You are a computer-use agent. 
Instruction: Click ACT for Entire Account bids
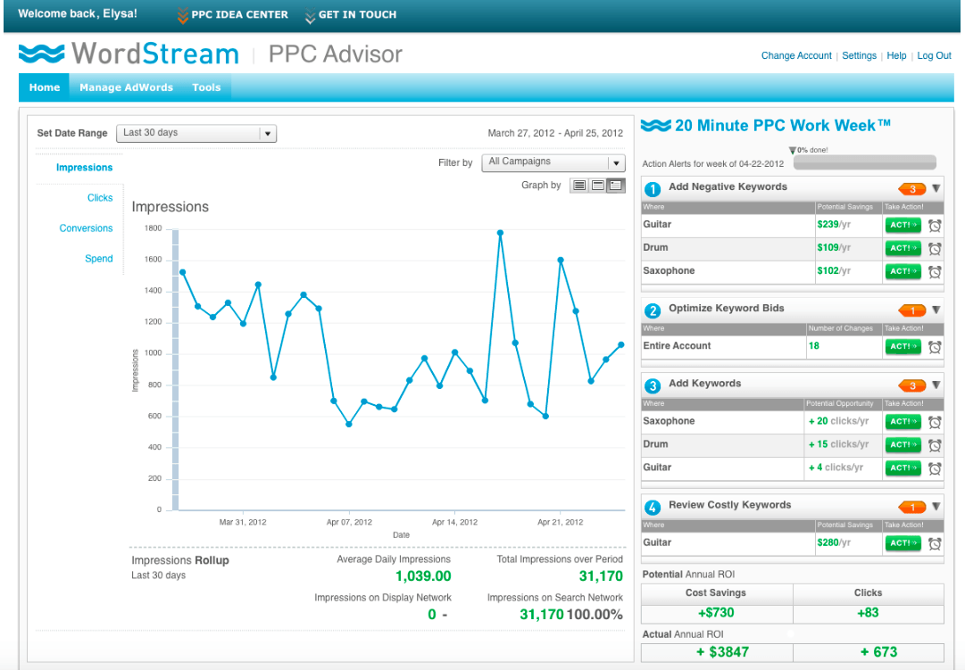coord(903,346)
